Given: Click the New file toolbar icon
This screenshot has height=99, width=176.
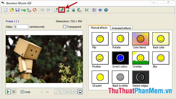Looking at the screenshot, I should pyautogui.click(x=6, y=10).
